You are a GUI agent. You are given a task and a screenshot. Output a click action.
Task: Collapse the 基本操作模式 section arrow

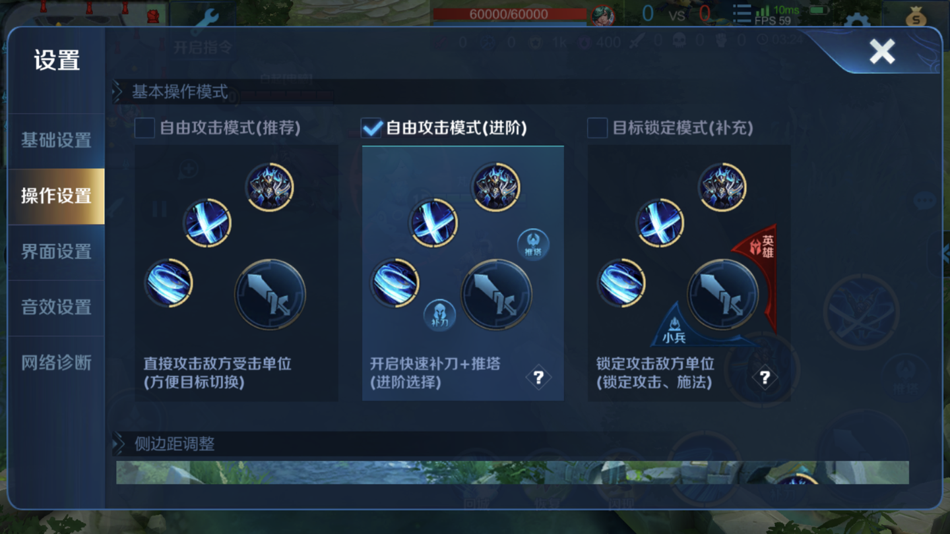click(118, 92)
